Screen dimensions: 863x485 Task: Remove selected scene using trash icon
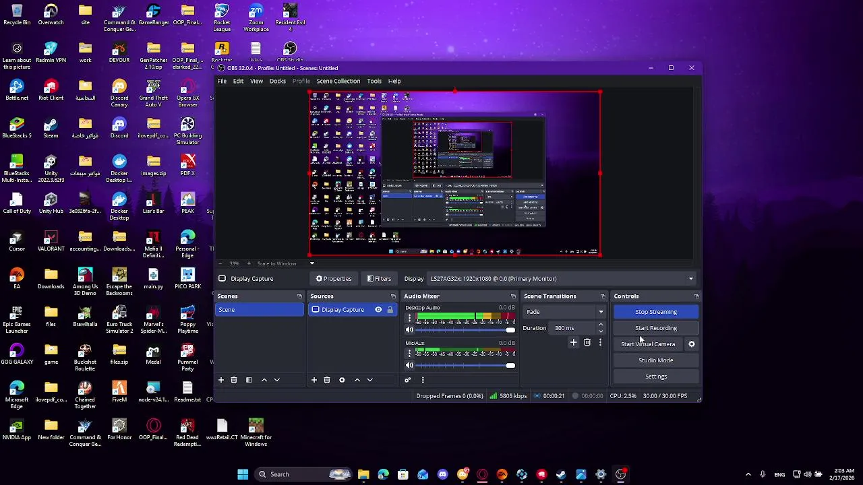pos(234,380)
